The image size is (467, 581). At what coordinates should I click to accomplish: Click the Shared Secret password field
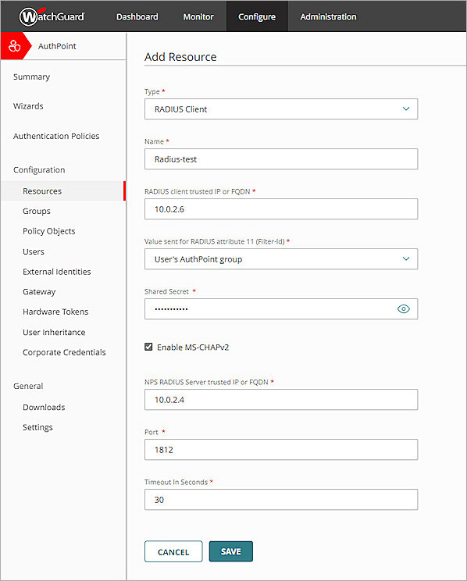tap(281, 309)
